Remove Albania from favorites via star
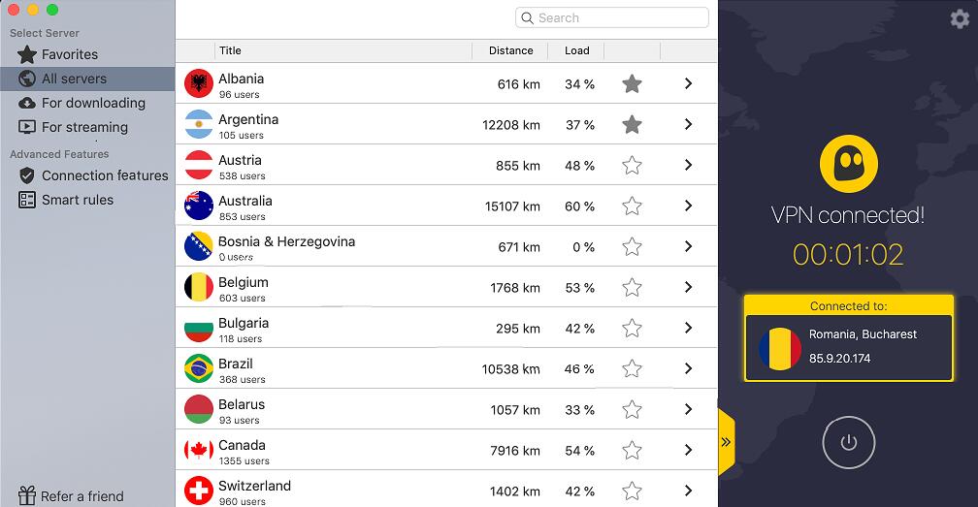Screen dimensions: 978x507 [632, 83]
